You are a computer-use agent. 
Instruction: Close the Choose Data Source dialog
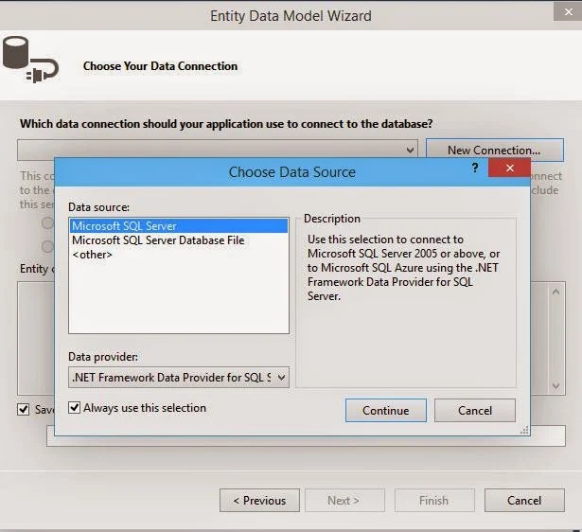click(510, 168)
